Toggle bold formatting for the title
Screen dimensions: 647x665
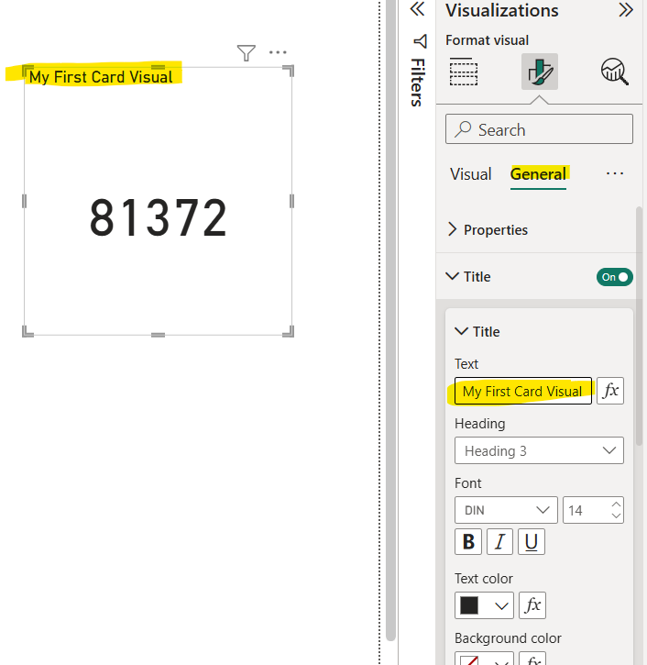point(468,541)
